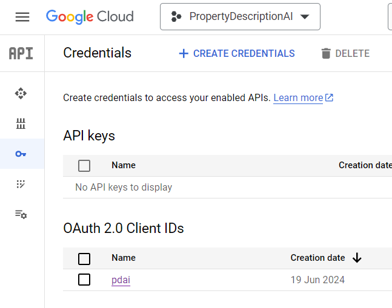Open the pdai OAuth client link
The width and height of the screenshot is (392, 308).
(x=121, y=280)
